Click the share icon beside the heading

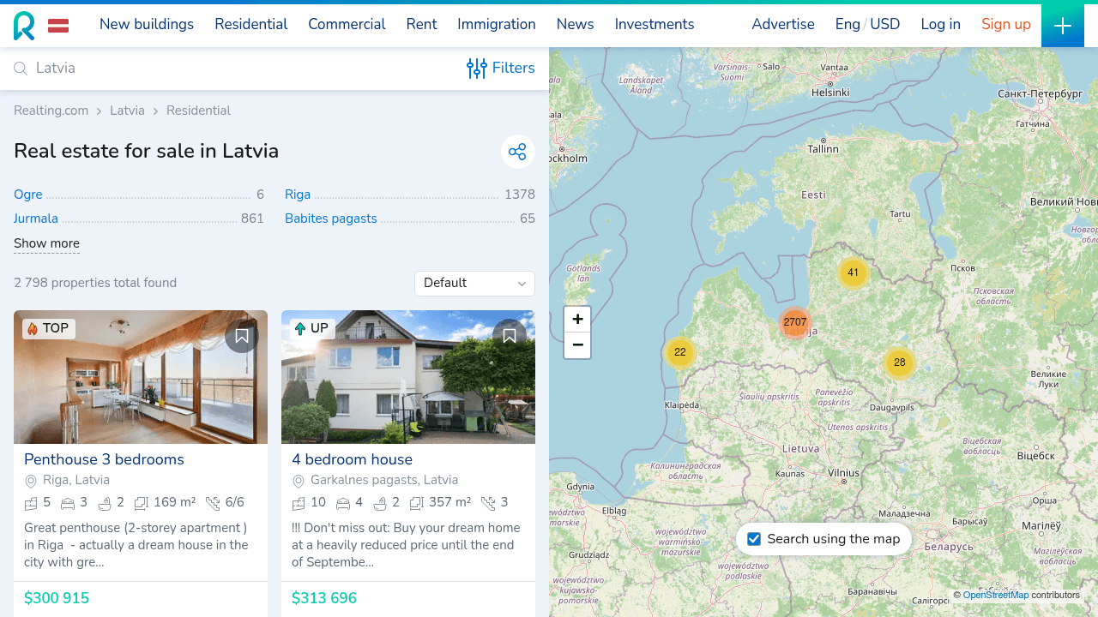pos(517,152)
